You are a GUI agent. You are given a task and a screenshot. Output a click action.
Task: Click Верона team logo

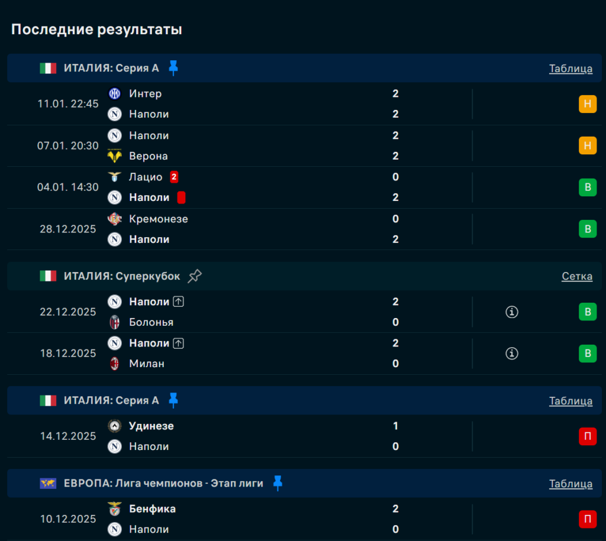pos(114,156)
